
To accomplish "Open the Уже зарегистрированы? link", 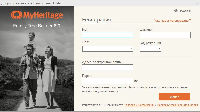I will [x=172, y=20].
